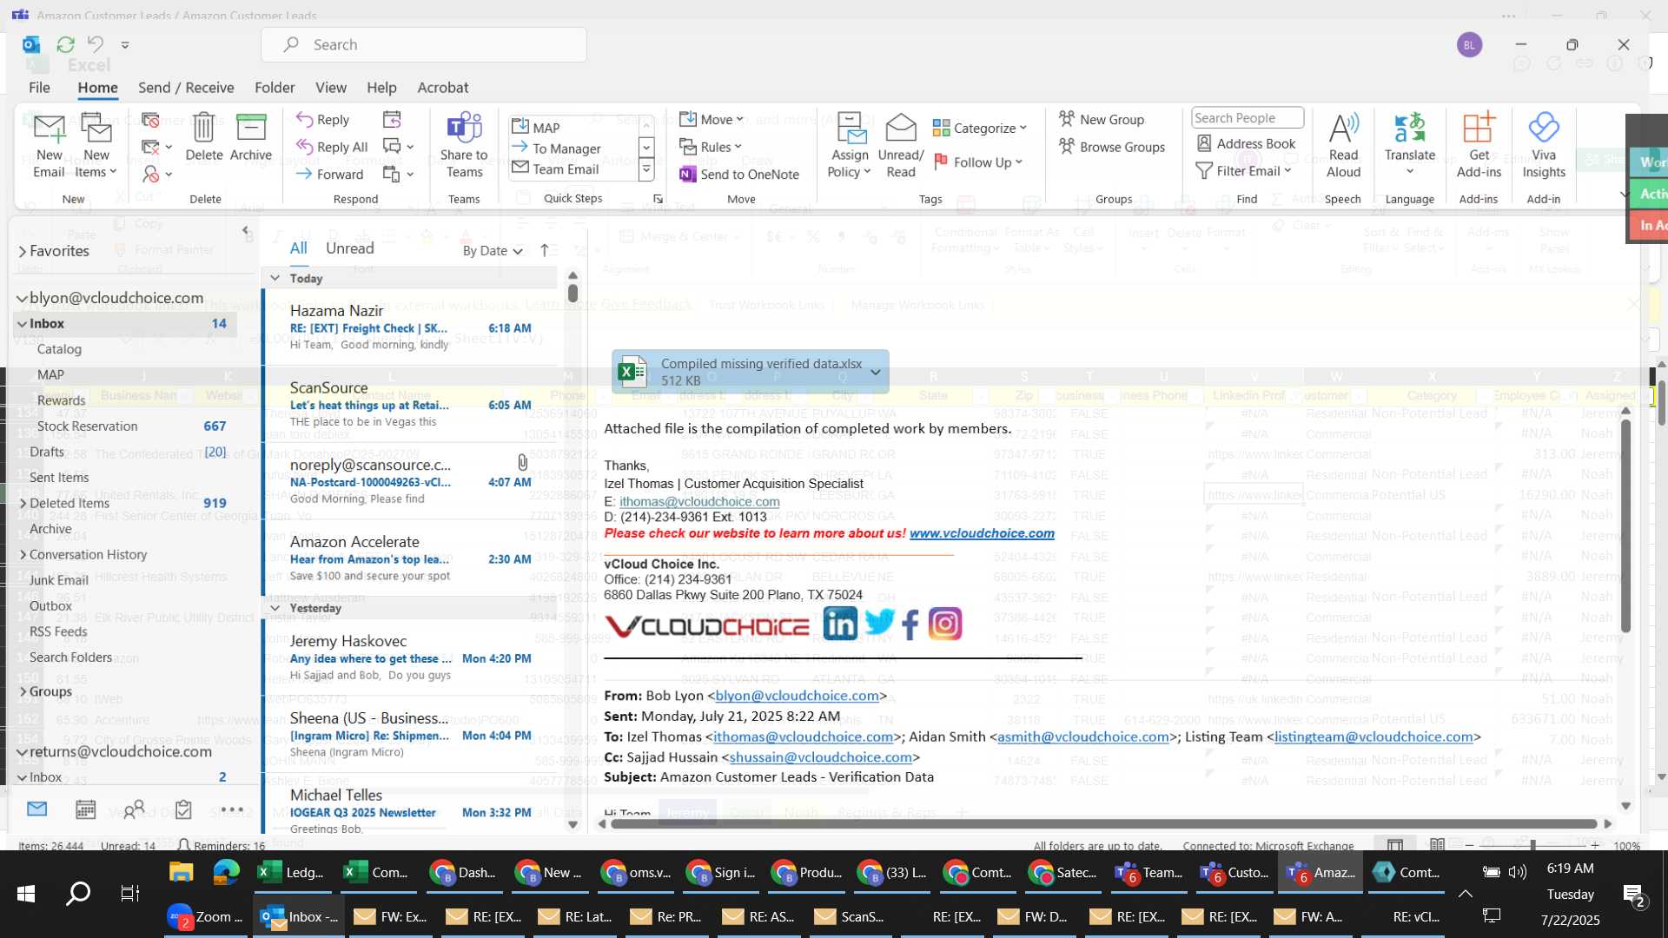The height and width of the screenshot is (938, 1668).
Task: Forward the selected email
Action: [329, 174]
